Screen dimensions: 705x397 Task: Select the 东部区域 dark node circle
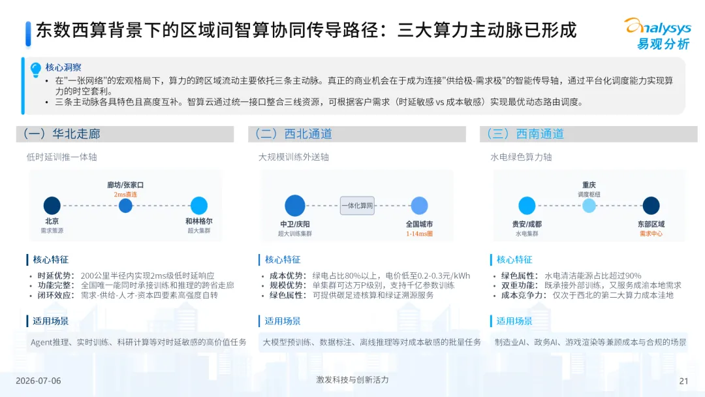click(651, 206)
